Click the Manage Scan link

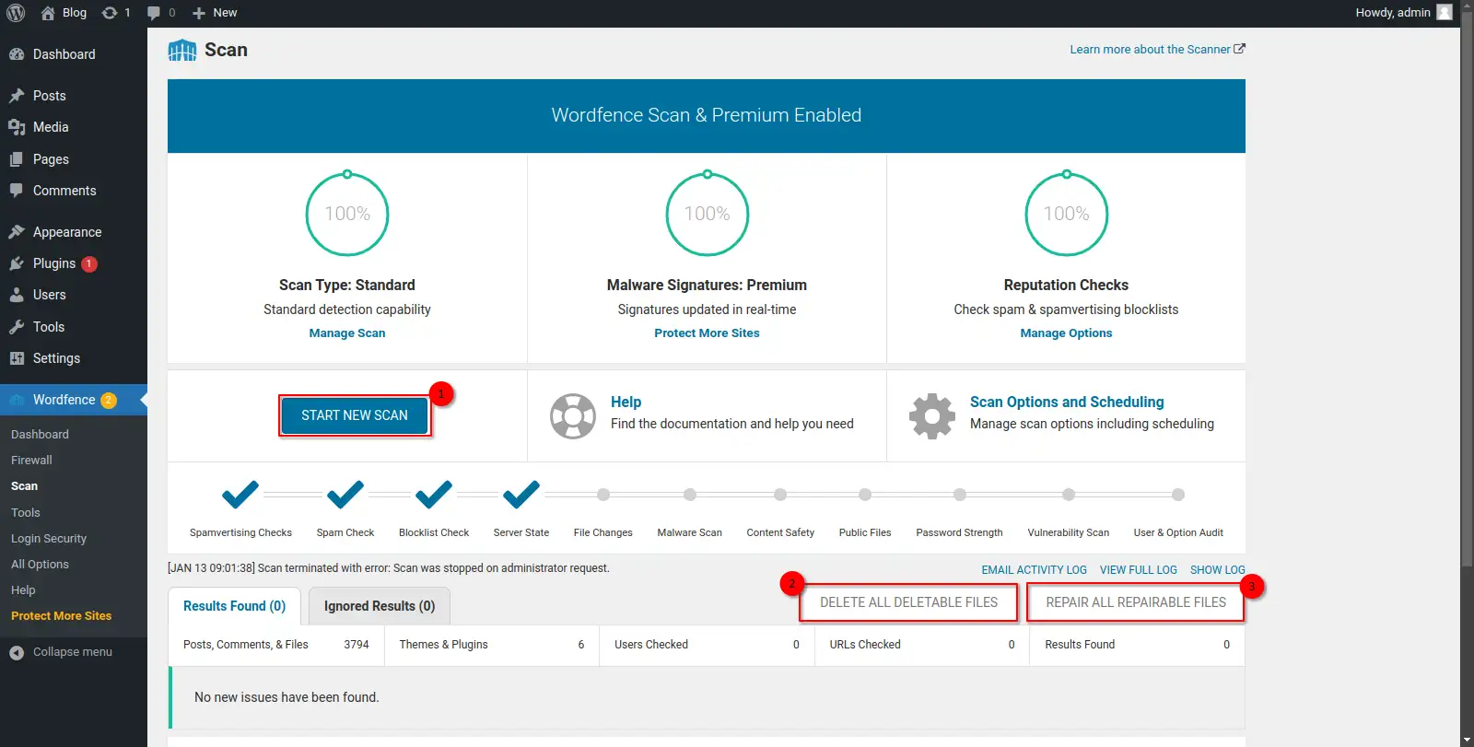347,333
